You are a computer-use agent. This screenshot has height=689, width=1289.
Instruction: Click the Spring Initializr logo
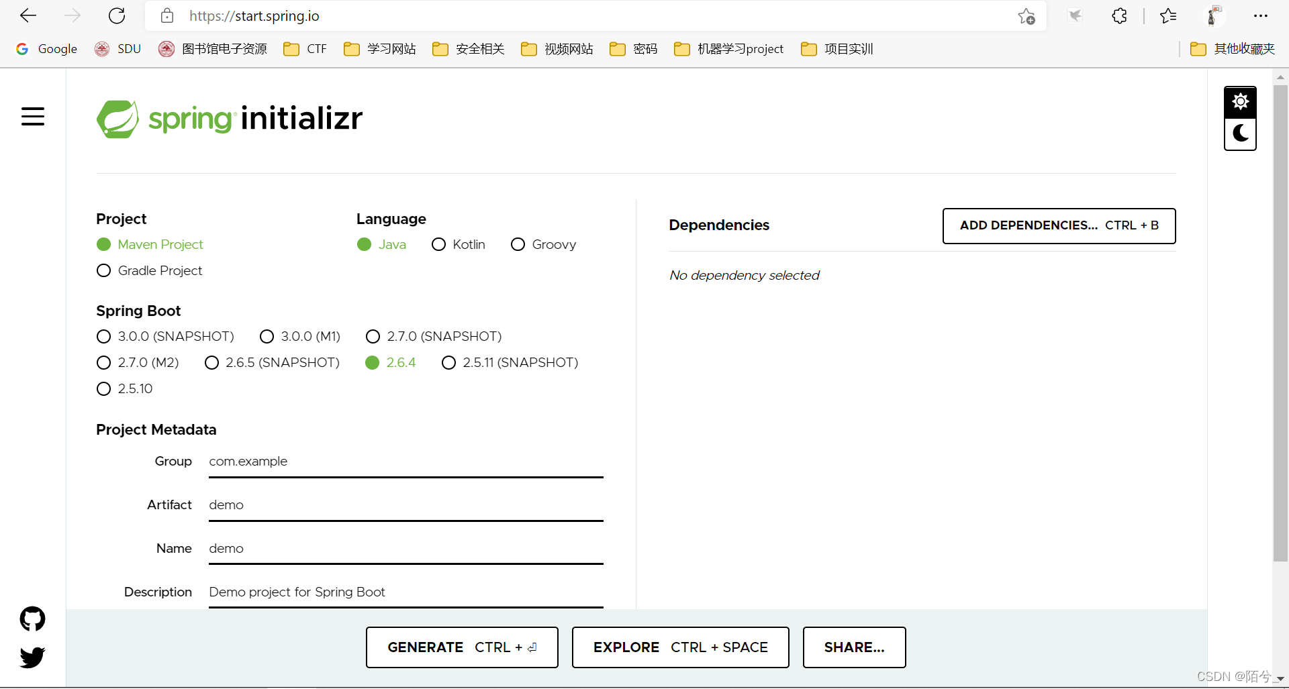[230, 119]
